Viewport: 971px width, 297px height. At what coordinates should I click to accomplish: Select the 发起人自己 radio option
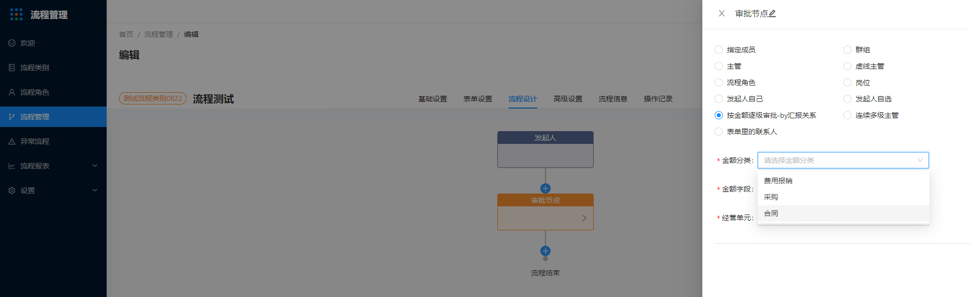(719, 99)
